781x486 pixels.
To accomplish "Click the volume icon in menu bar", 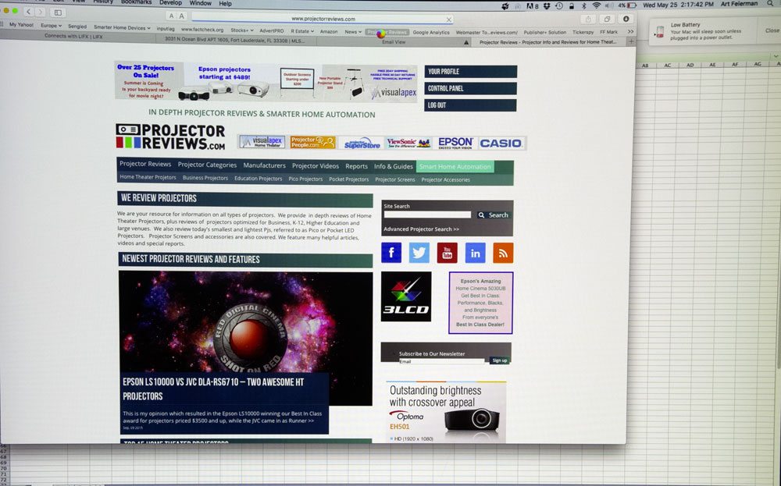I will tap(608, 5).
